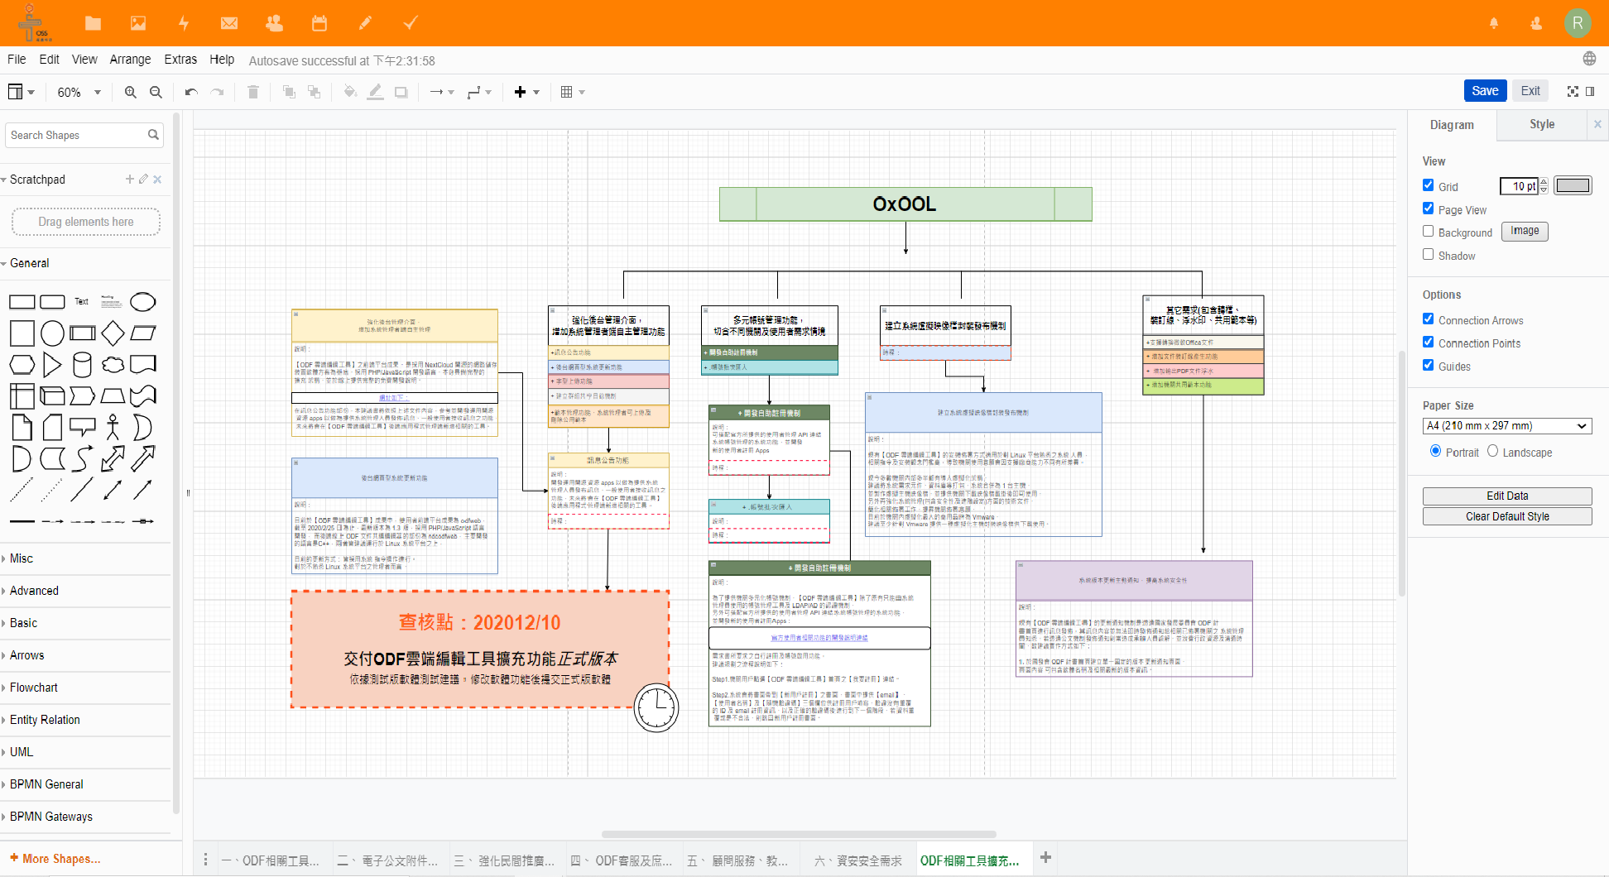Toggle the shadow toolbar icon

pyautogui.click(x=401, y=92)
